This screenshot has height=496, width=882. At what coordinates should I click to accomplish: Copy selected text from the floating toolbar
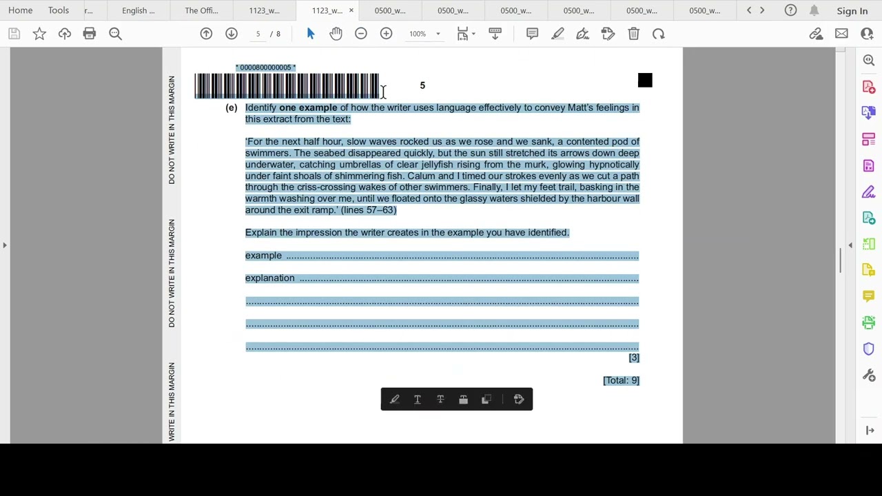[x=486, y=400]
